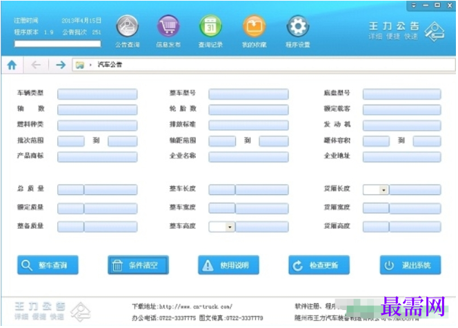Focus the 轮胎数 input field

248,110
